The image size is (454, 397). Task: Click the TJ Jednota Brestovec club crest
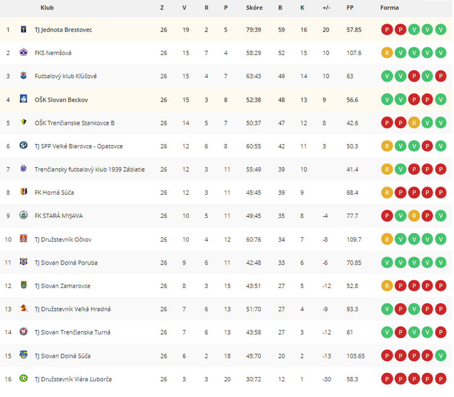click(x=24, y=29)
